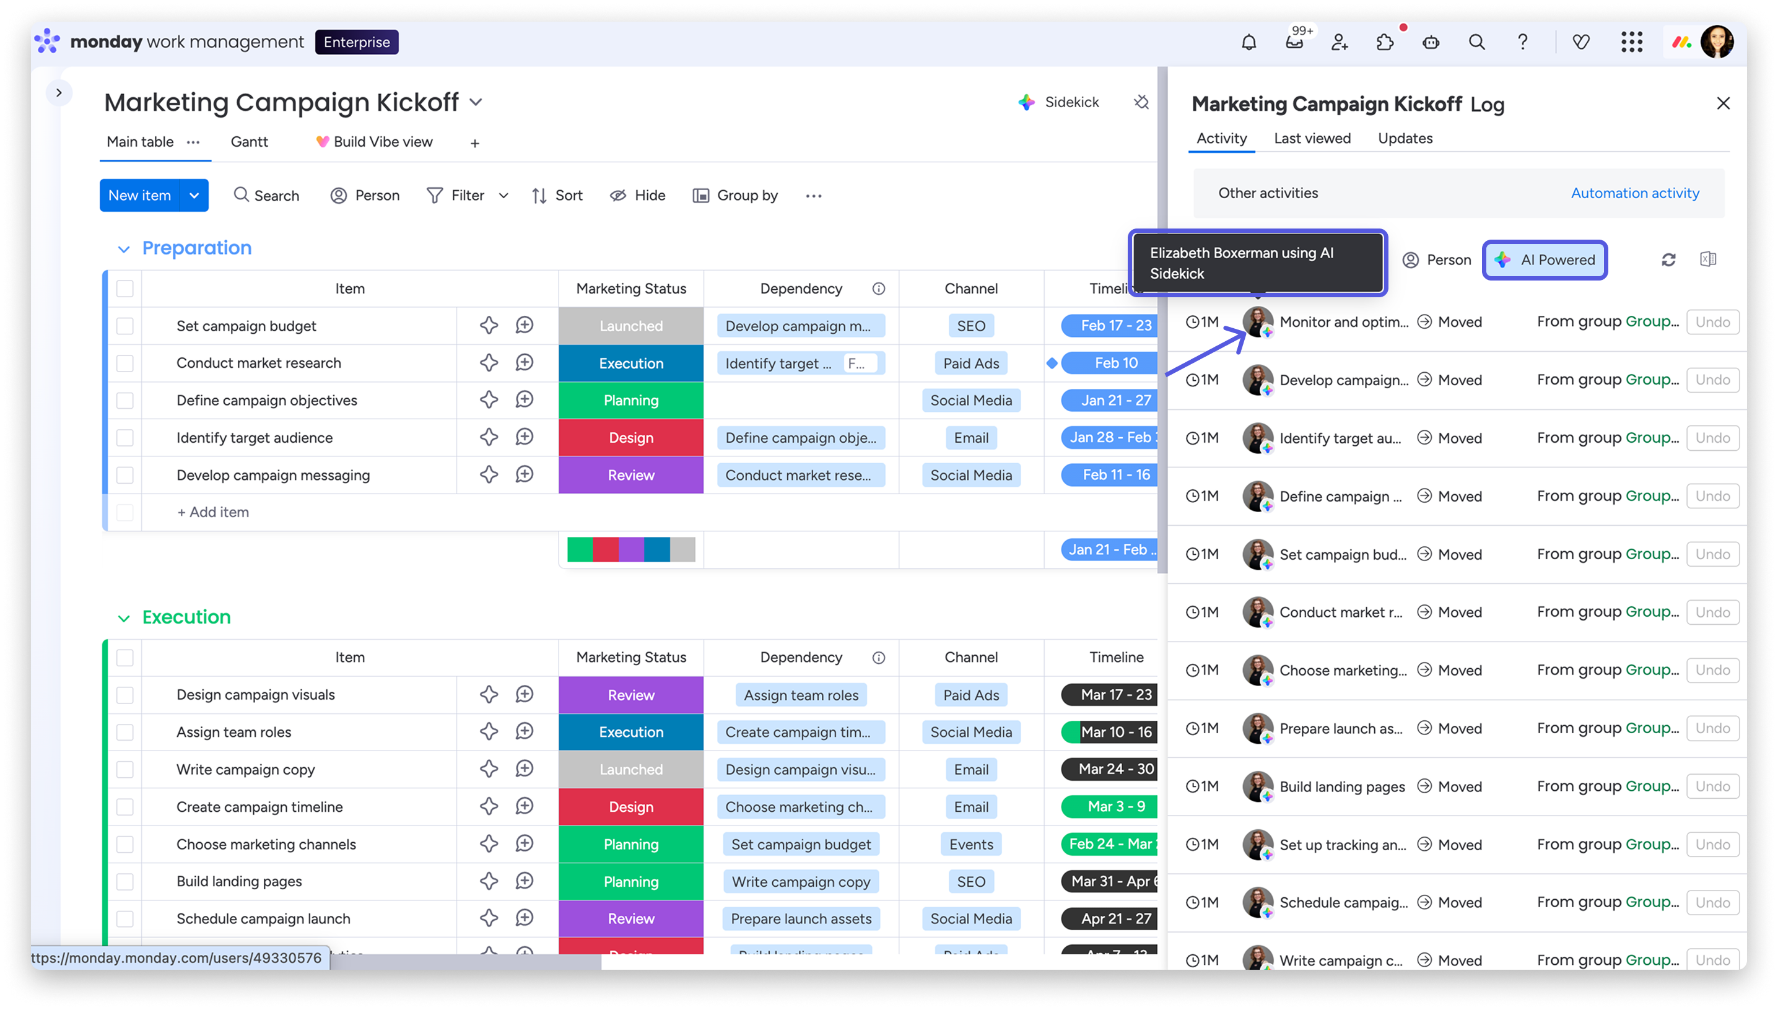Open the New item dropdown arrow

click(x=194, y=196)
